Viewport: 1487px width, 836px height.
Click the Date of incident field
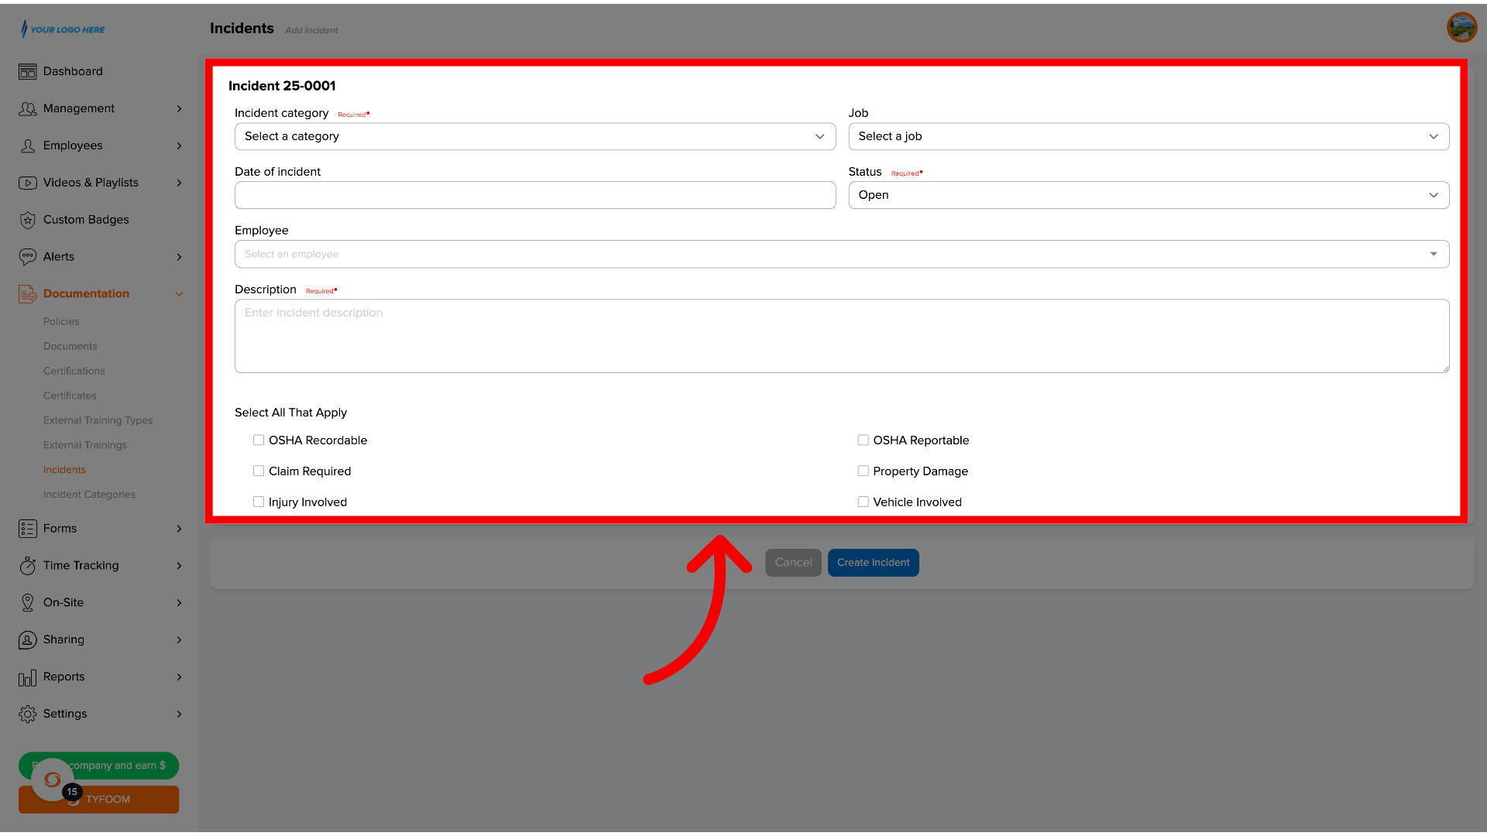(535, 195)
